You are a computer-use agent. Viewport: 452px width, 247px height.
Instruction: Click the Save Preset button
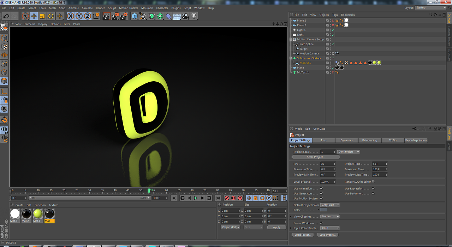pos(327,235)
